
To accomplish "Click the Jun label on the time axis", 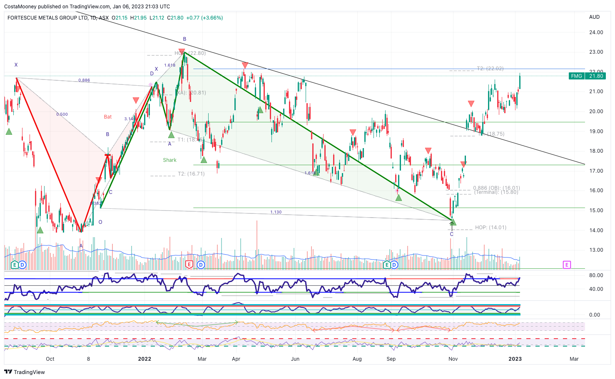I will (x=295, y=359).
